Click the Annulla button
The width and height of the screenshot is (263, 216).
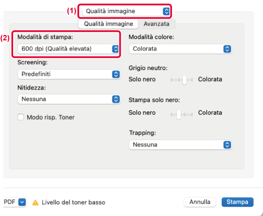click(x=200, y=202)
